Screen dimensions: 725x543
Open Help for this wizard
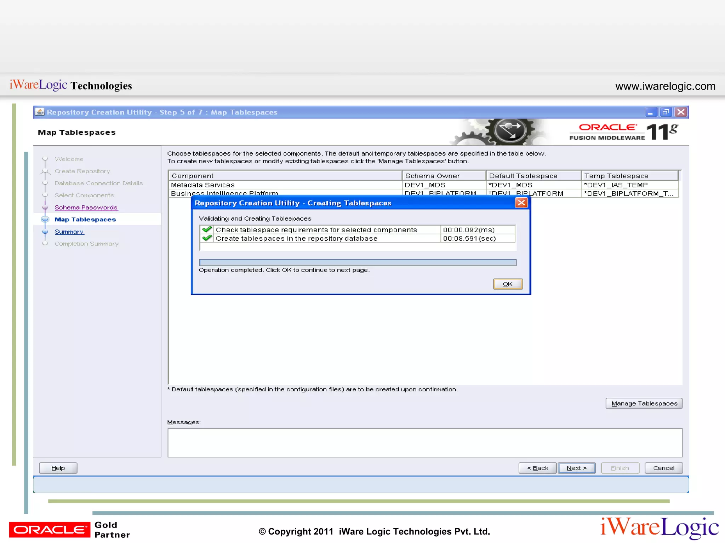tap(58, 468)
